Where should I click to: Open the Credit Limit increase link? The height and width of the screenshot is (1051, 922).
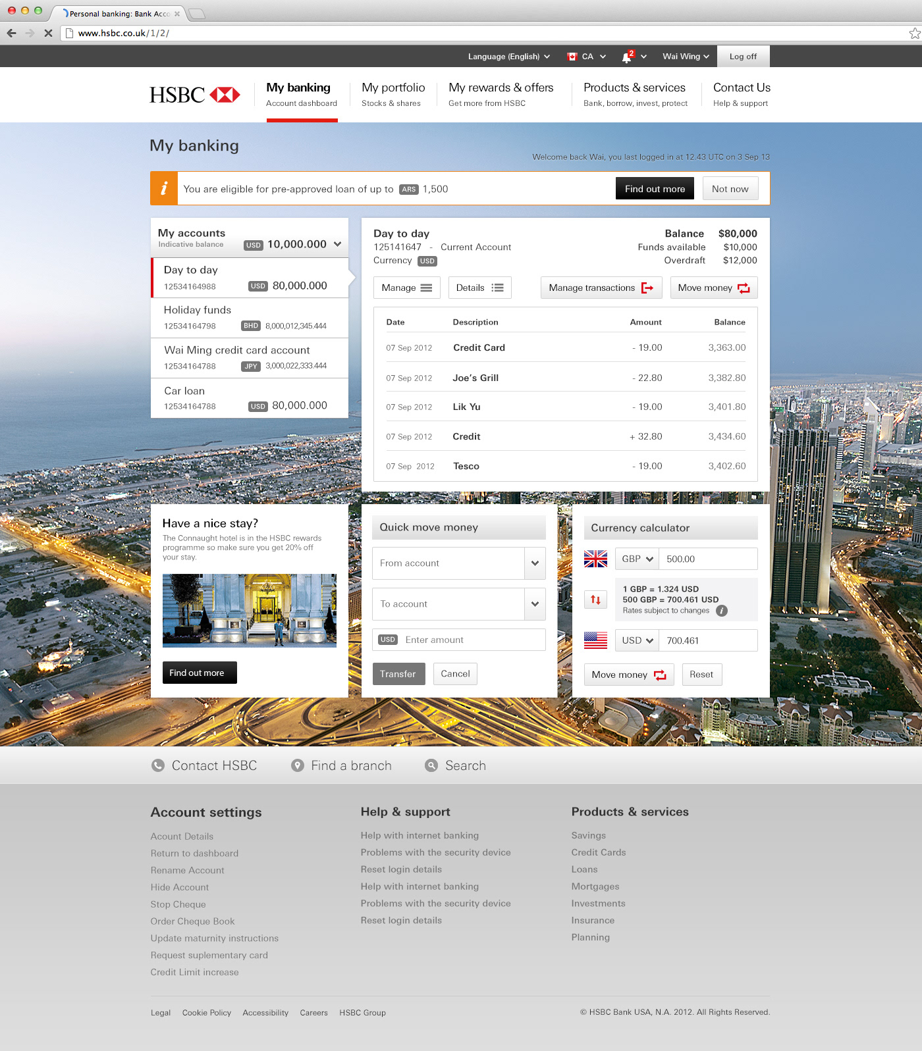coord(194,972)
